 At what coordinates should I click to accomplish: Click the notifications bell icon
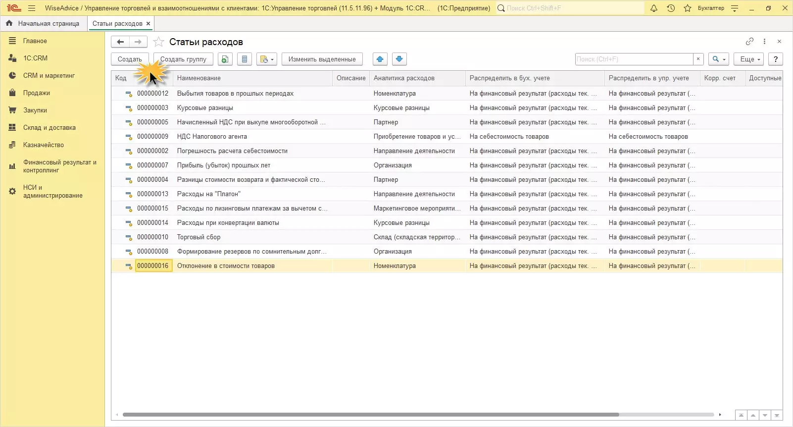click(653, 8)
